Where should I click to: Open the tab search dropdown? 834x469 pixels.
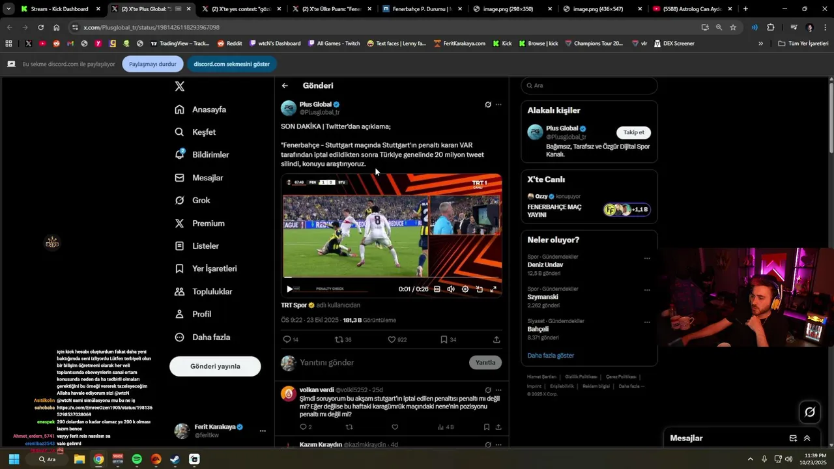8,9
